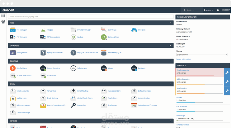
Task: Open the Encryption key icon
Action: point(73,105)
